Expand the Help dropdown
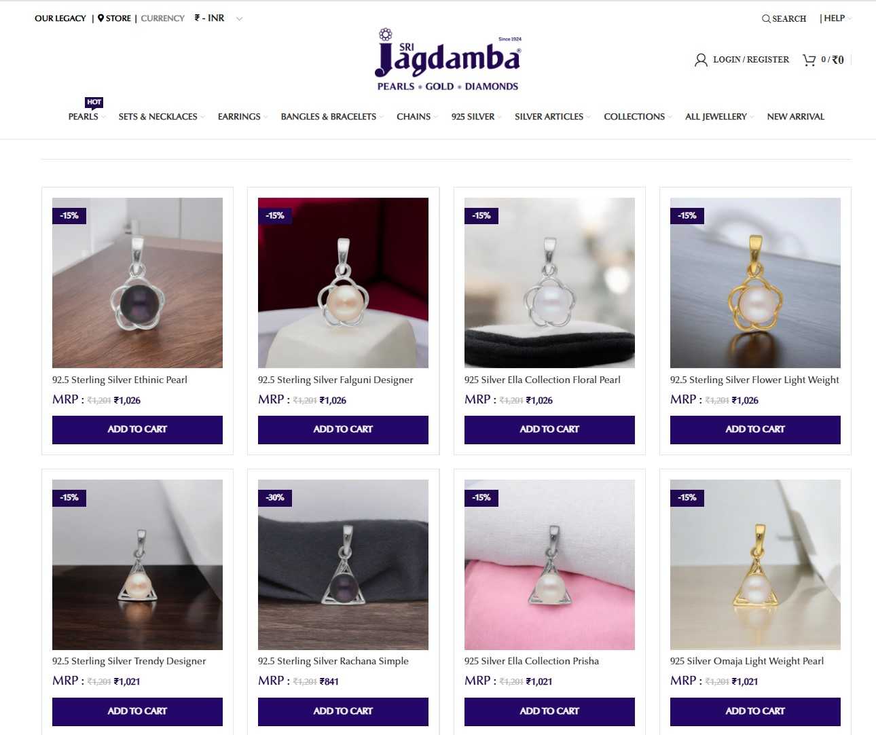The image size is (876, 735). 836,18
